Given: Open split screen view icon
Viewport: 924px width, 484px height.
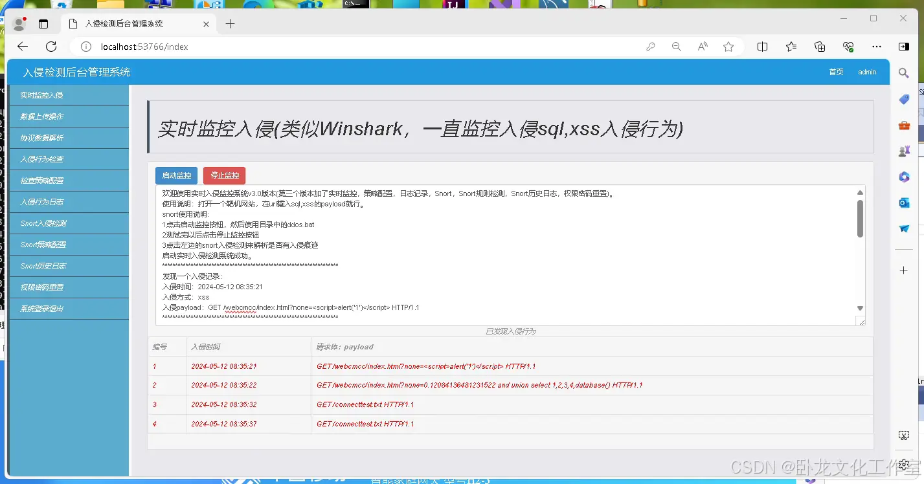Looking at the screenshot, I should click(763, 47).
